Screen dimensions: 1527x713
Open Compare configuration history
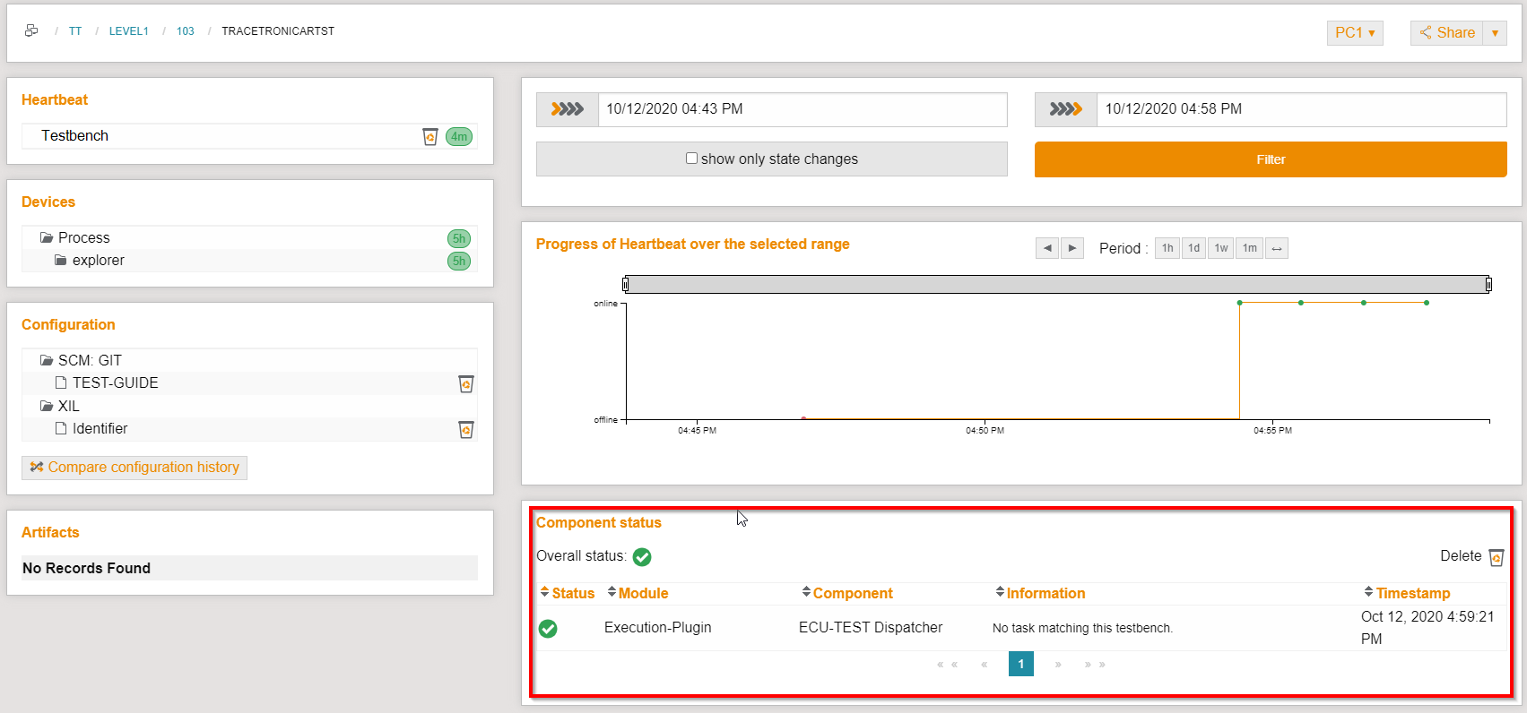(134, 468)
